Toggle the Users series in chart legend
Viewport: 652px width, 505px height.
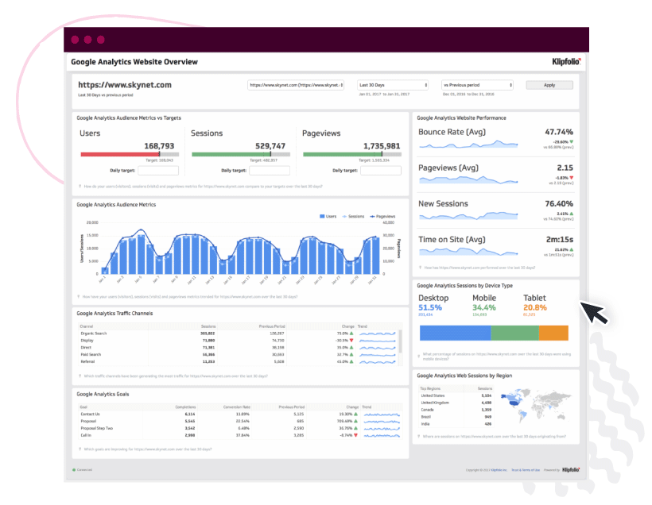pos(328,216)
